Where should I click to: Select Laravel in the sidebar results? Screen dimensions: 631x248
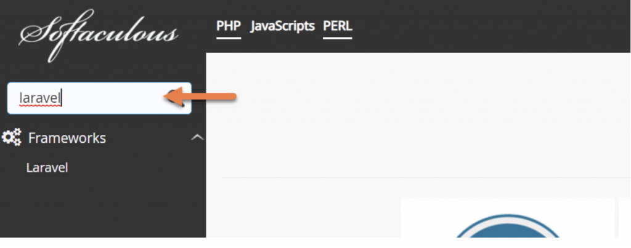tap(47, 167)
